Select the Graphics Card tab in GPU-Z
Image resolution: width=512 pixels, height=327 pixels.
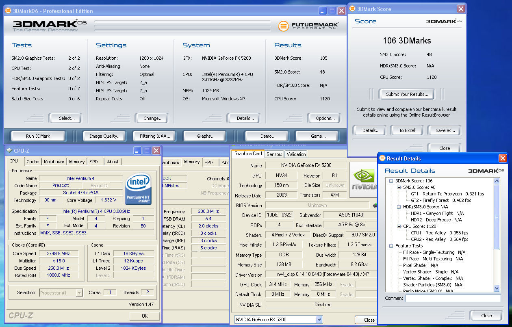click(x=248, y=154)
